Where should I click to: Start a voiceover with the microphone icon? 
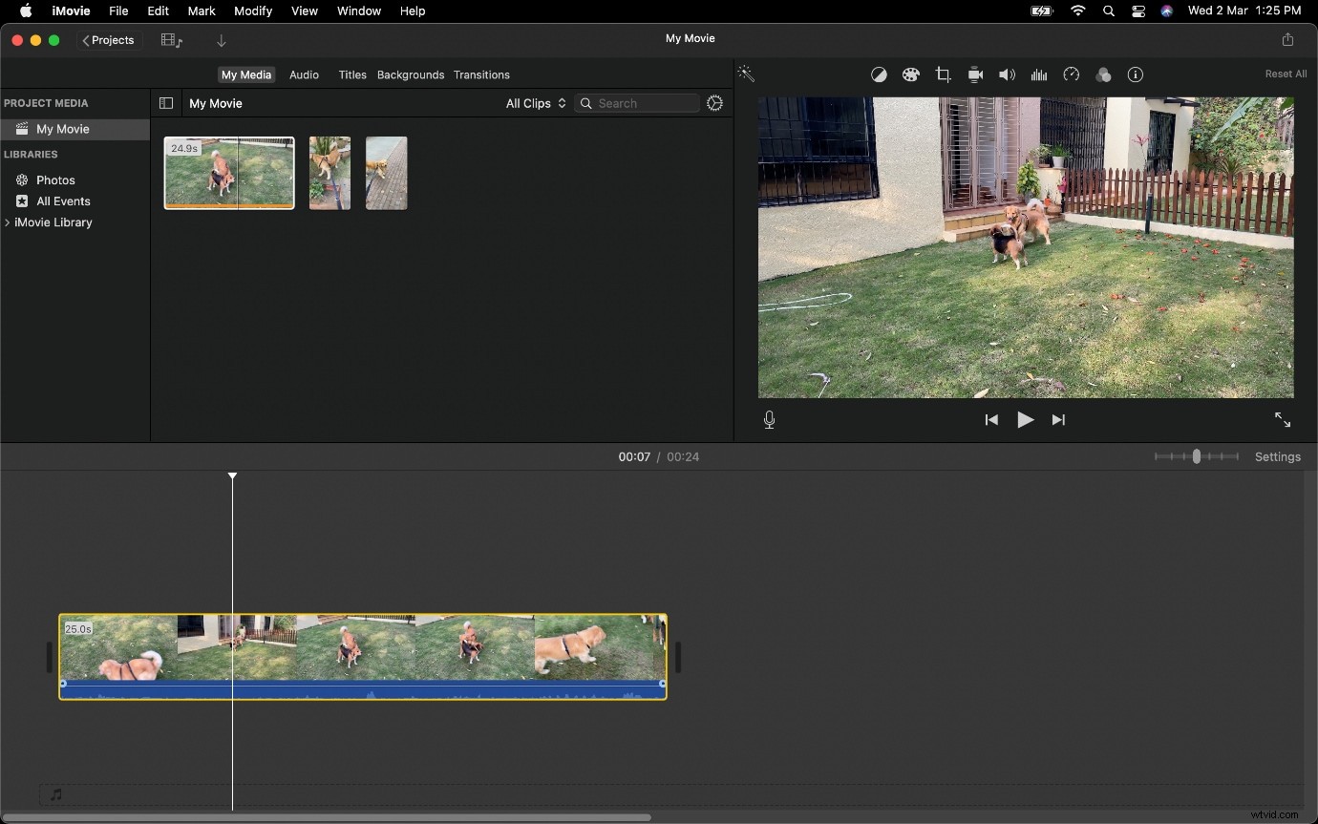click(x=769, y=419)
